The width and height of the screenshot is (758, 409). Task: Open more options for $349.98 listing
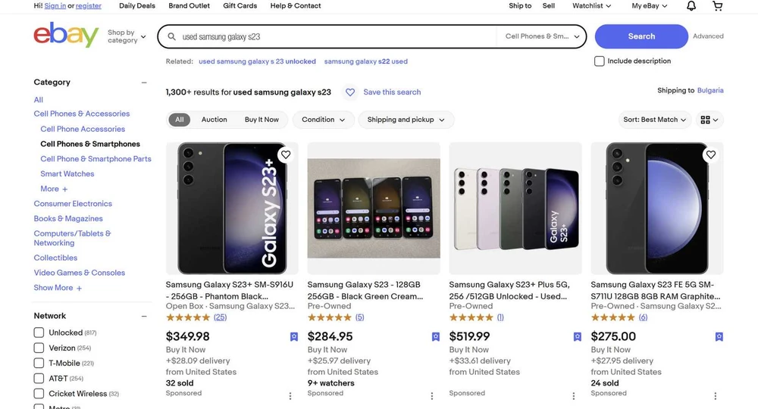tap(290, 395)
